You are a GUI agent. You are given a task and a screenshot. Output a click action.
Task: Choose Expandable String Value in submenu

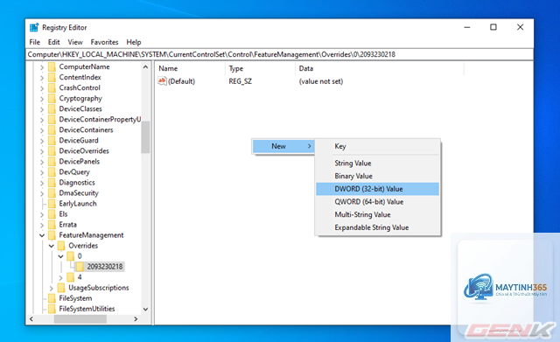click(x=377, y=227)
